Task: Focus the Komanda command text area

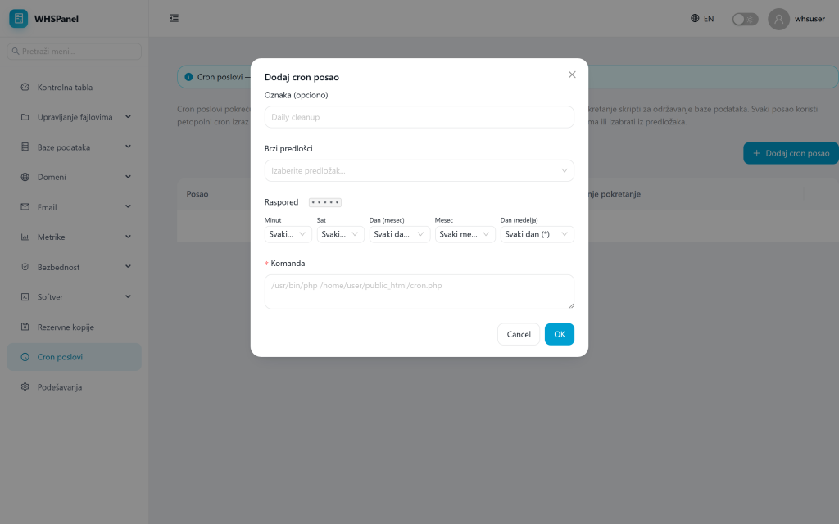Action: click(x=419, y=292)
